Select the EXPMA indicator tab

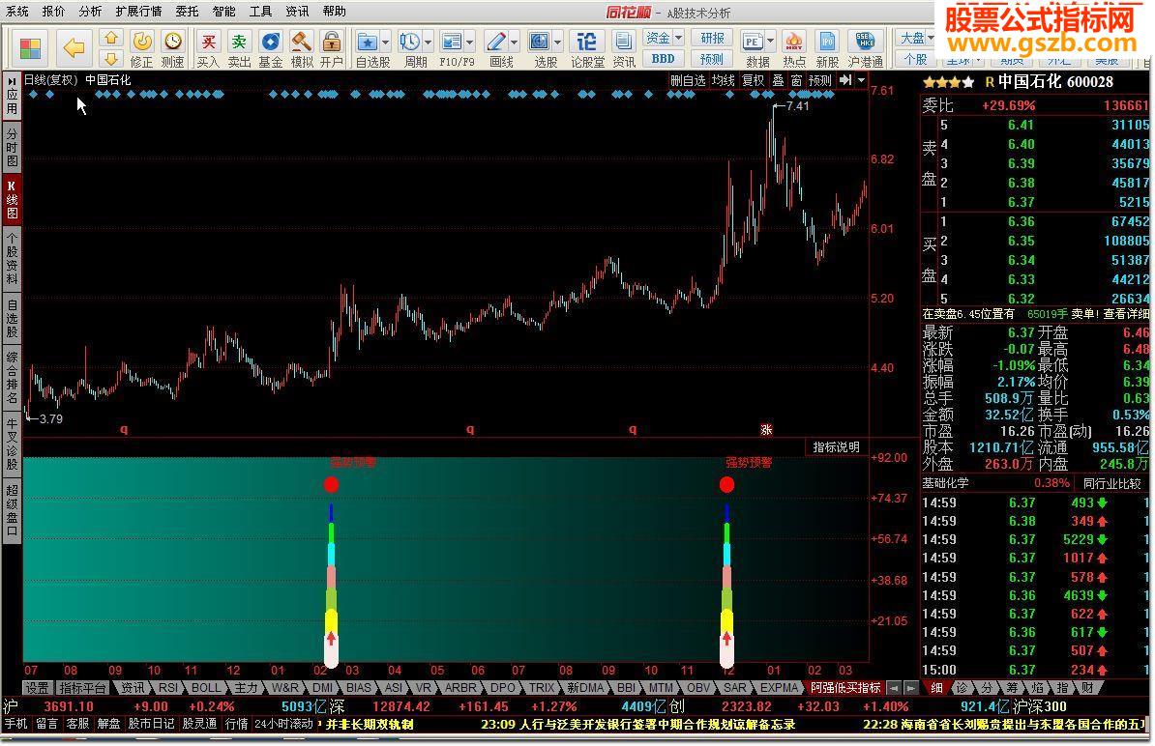(780, 688)
